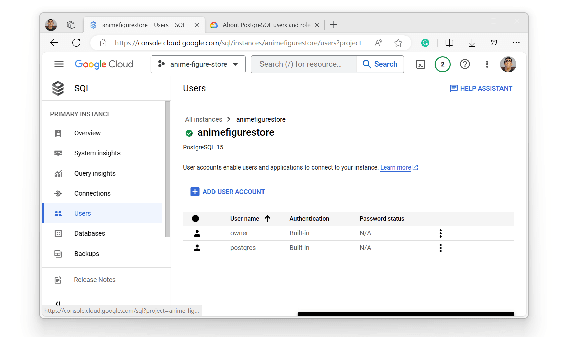Click the SQL product stack icon
573x337 pixels.
pos(58,88)
